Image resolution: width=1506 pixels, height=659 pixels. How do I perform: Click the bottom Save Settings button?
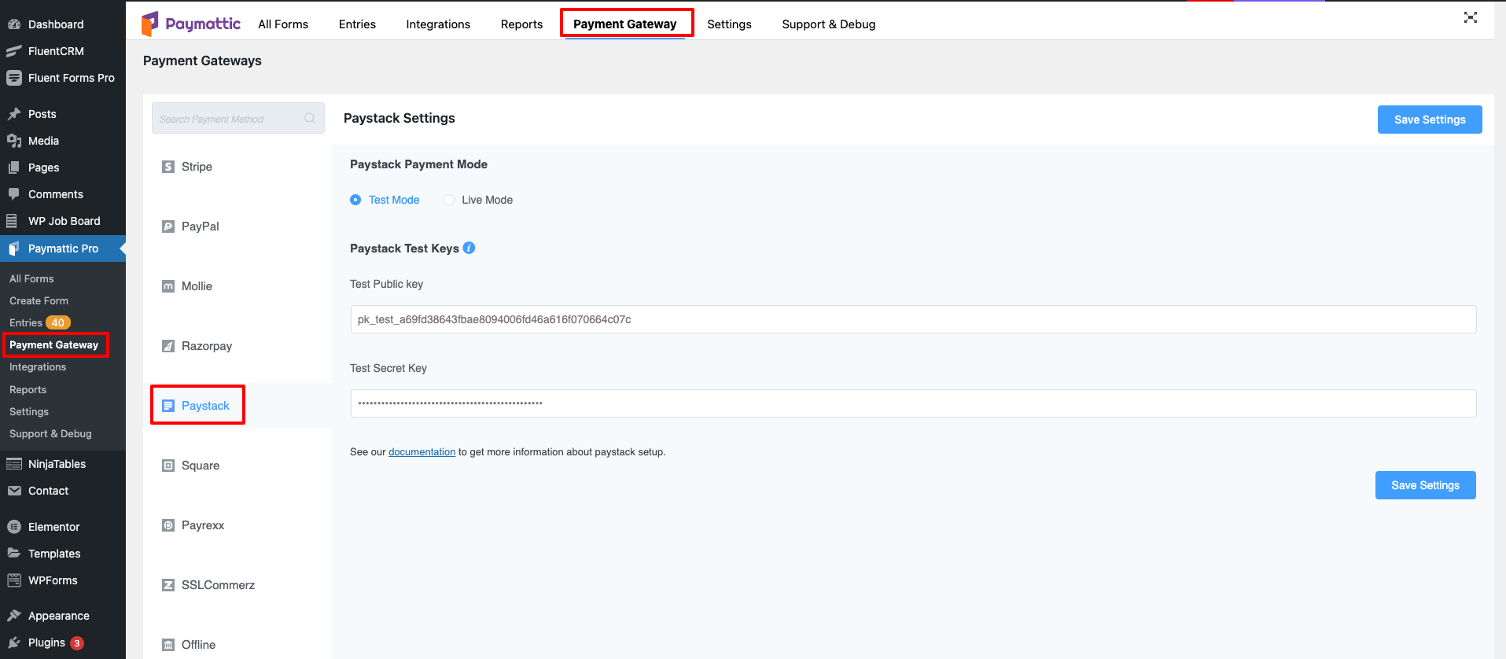click(1425, 485)
